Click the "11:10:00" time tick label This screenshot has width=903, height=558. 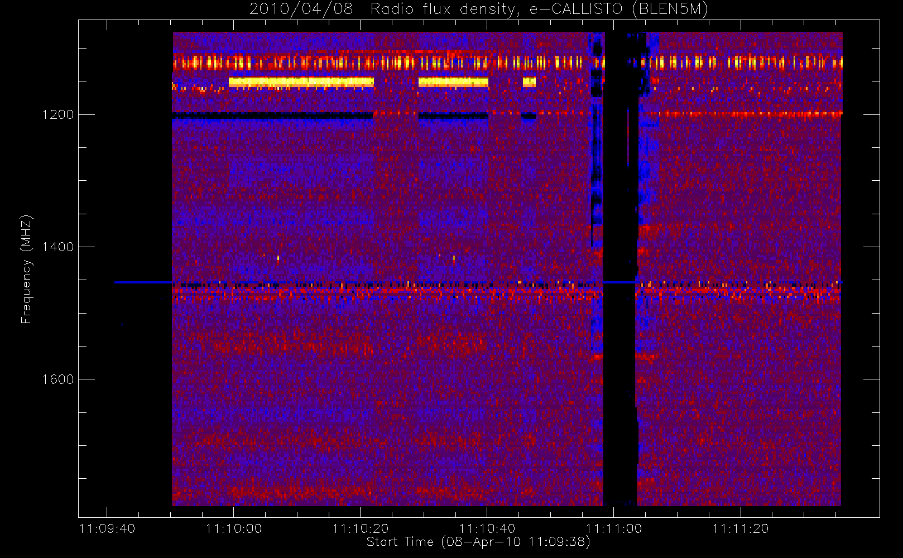[233, 528]
